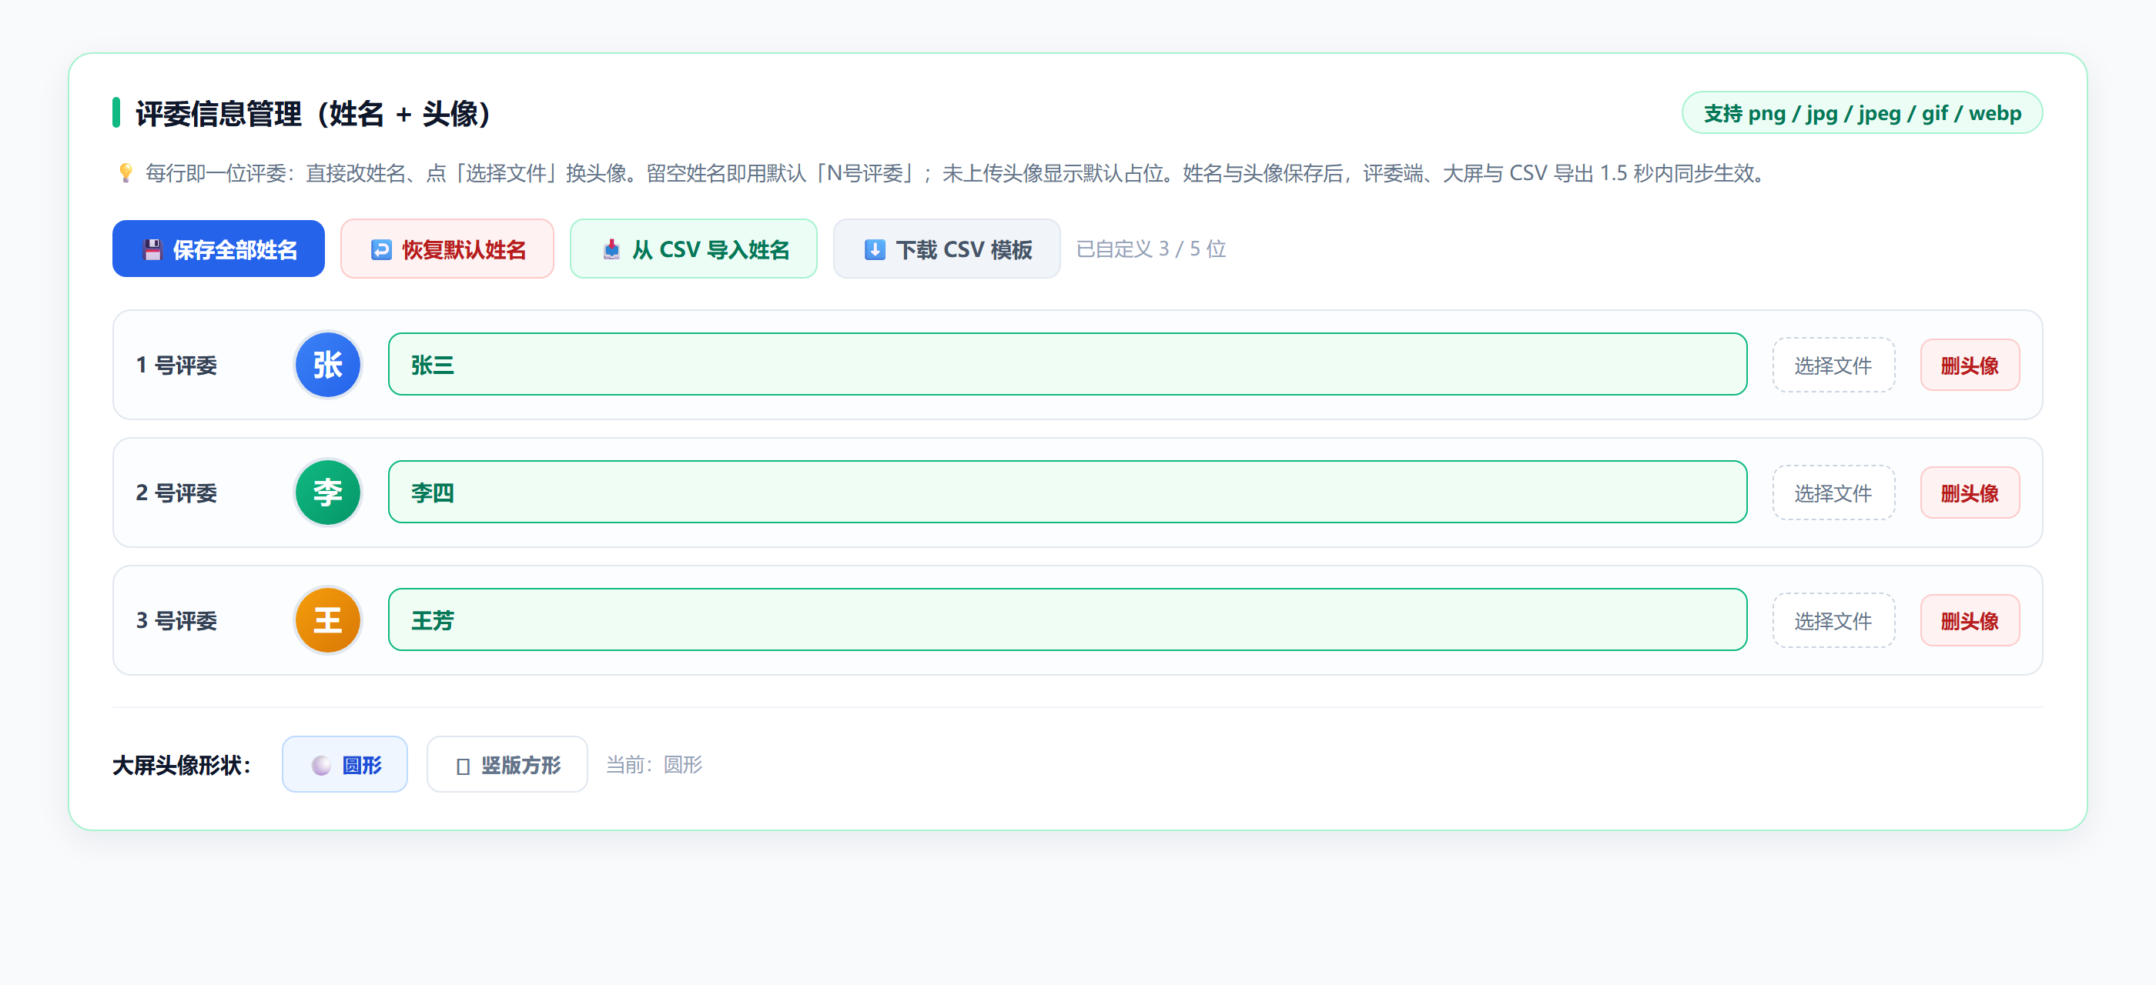2156x985 pixels.
Task: Click the 3 号评委 label
Action: tap(176, 621)
